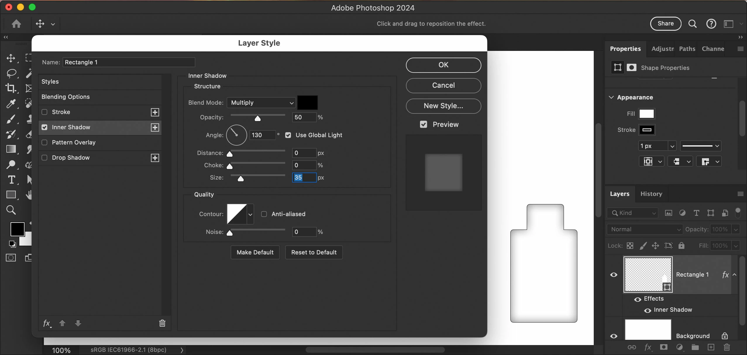
Task: Open the Contour picker dropdown arrow
Action: tap(250, 214)
